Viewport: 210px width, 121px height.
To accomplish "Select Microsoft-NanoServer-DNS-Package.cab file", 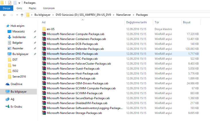I will click(72, 54).
